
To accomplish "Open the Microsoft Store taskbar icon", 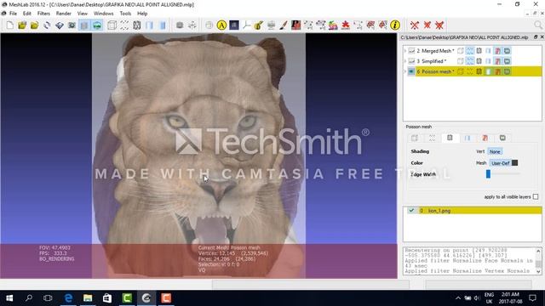I will pyautogui.click(x=107, y=298).
